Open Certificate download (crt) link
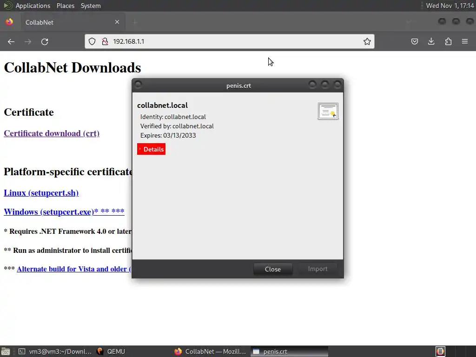Screen dimensions: 476x357 click(x=52, y=133)
